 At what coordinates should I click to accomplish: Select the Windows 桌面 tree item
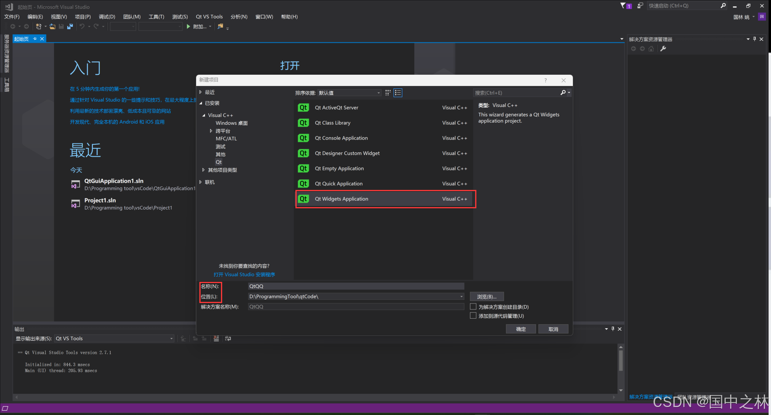232,123
